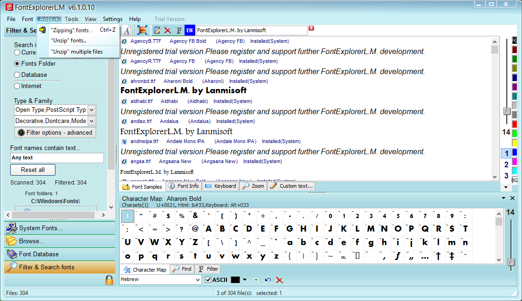Click the font size slider thumb near 14
The image size is (522, 301).
507,111
